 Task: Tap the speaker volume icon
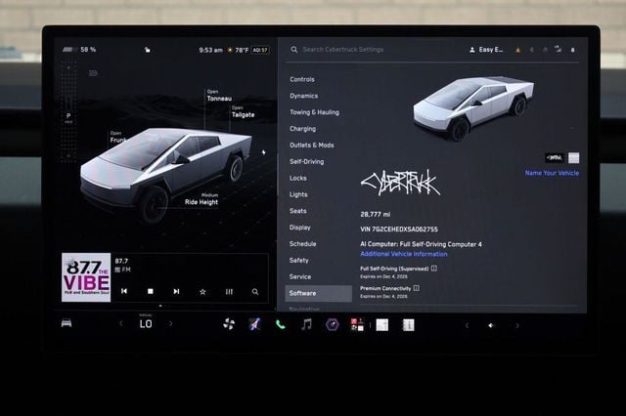tap(491, 325)
